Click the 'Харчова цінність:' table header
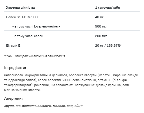Image resolution: width=144 pixels, height=113 pixels. tap(21, 8)
